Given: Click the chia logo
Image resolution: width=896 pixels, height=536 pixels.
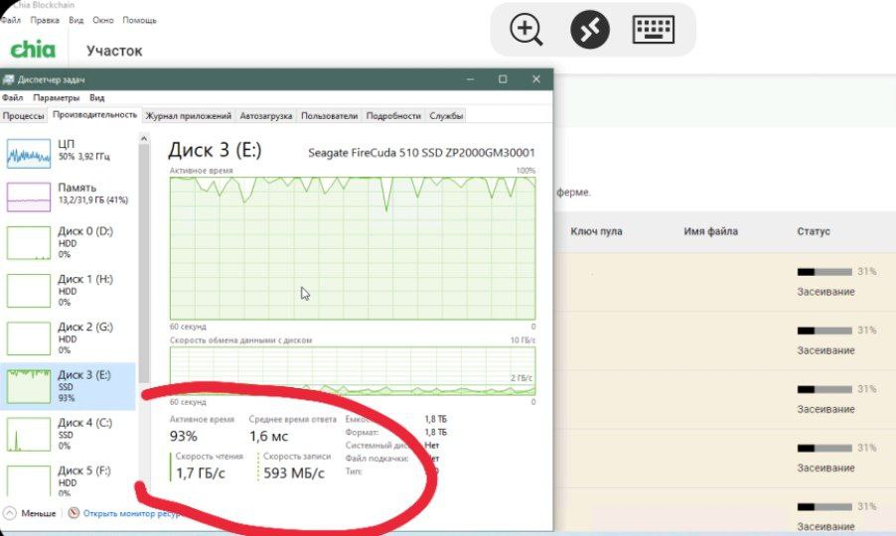Looking at the screenshot, I should pyautogui.click(x=33, y=50).
